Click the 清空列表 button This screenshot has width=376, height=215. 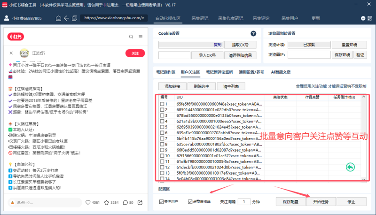point(231,86)
